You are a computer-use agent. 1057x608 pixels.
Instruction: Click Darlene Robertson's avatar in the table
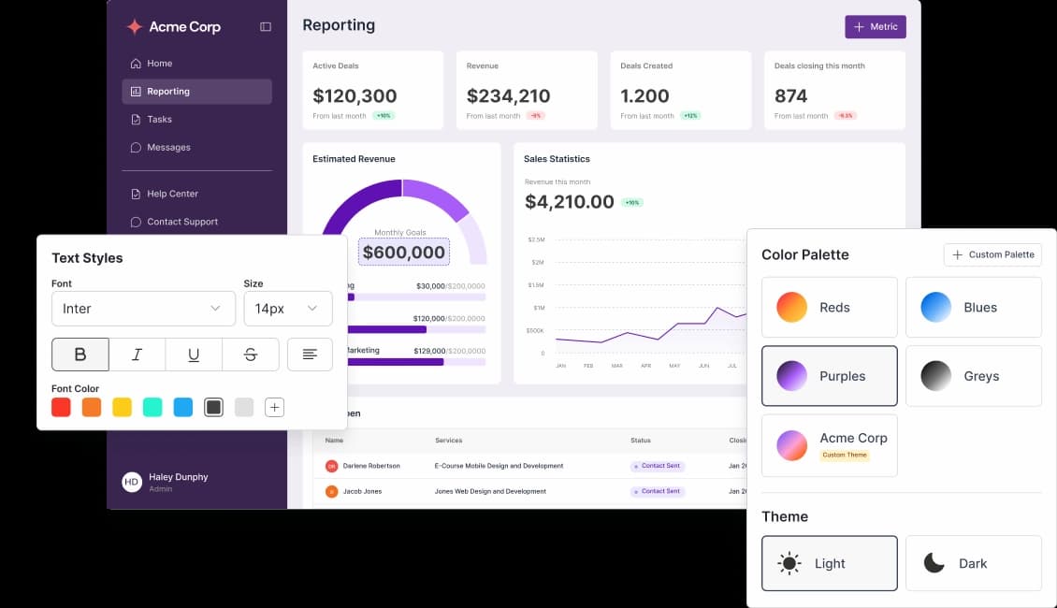pos(332,466)
